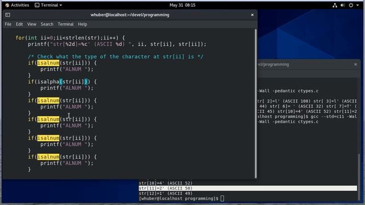Open the Activities overview

(17, 5)
